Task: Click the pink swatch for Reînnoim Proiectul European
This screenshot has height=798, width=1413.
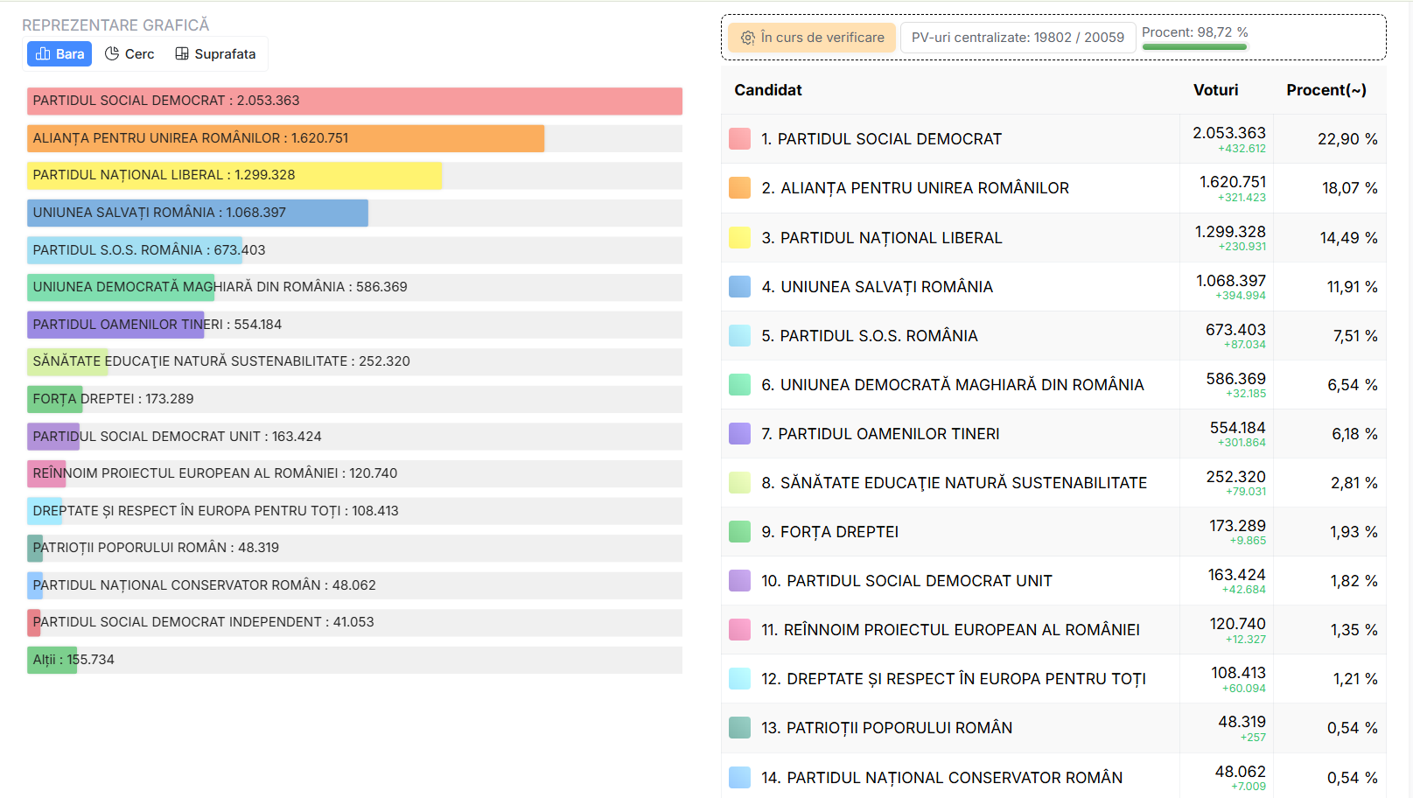Action: (739, 630)
